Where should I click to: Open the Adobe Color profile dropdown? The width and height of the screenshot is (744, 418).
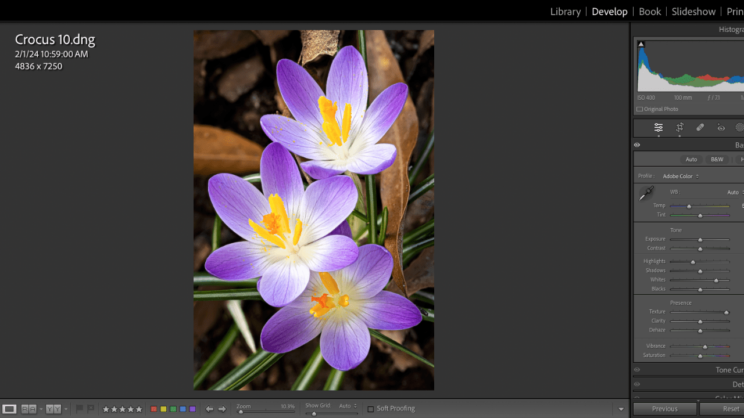(681, 176)
